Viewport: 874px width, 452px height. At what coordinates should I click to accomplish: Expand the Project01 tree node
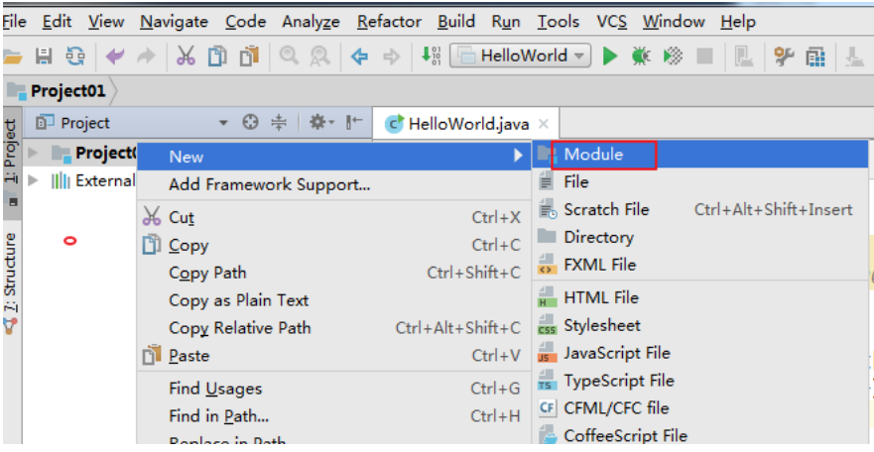tap(33, 152)
